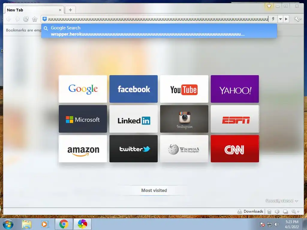The image size is (307, 230).
Task: Open the Microsoft quick-access tile
Action: pos(83,119)
